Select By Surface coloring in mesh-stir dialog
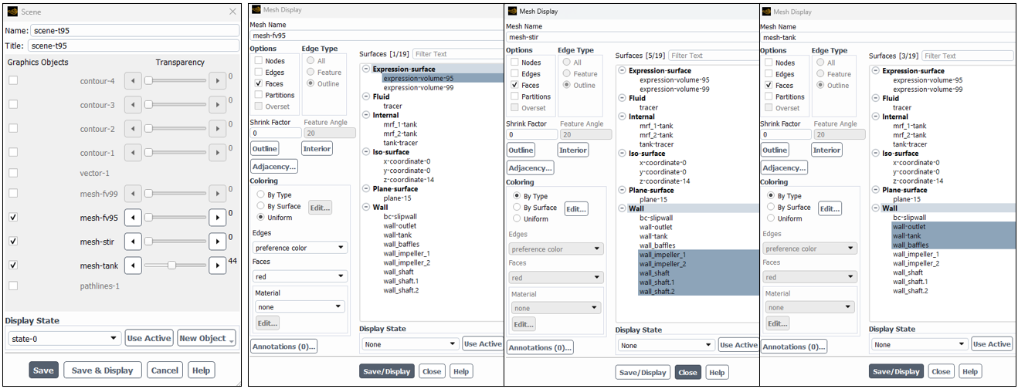This screenshot has width=1018, height=389. point(515,208)
